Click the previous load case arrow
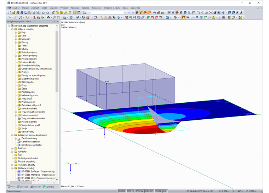This screenshot has width=269, height=193. coord(129,12)
